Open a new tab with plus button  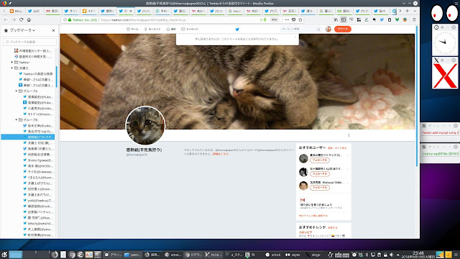coord(408,11)
